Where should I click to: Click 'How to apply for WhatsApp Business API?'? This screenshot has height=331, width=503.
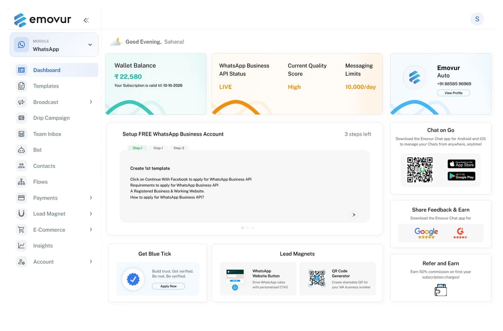(167, 197)
